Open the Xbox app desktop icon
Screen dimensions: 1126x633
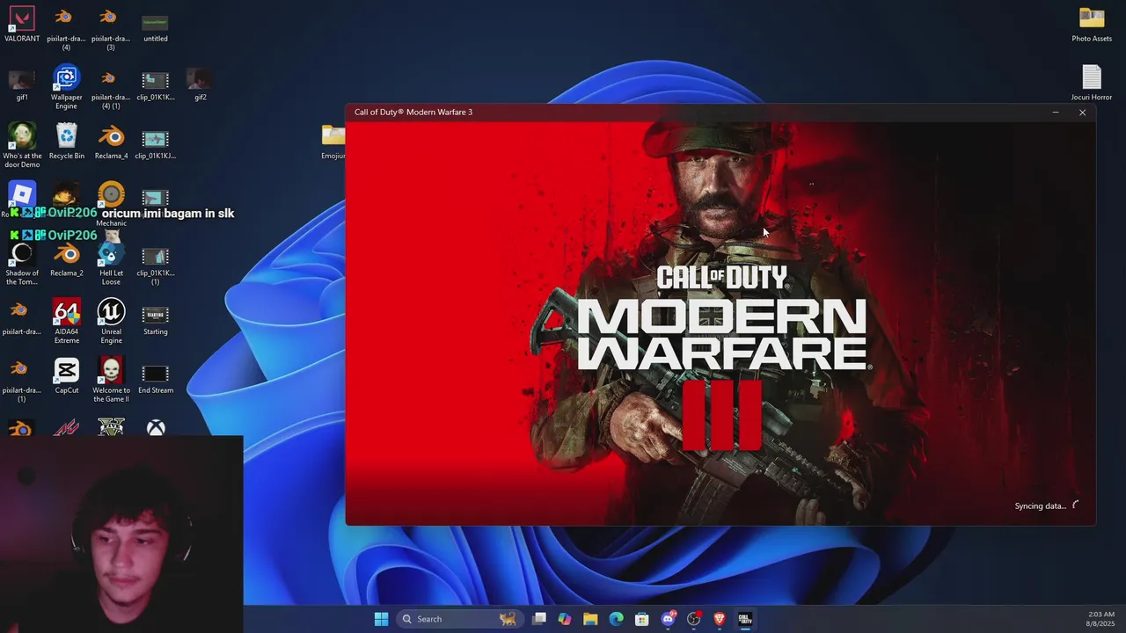[156, 427]
